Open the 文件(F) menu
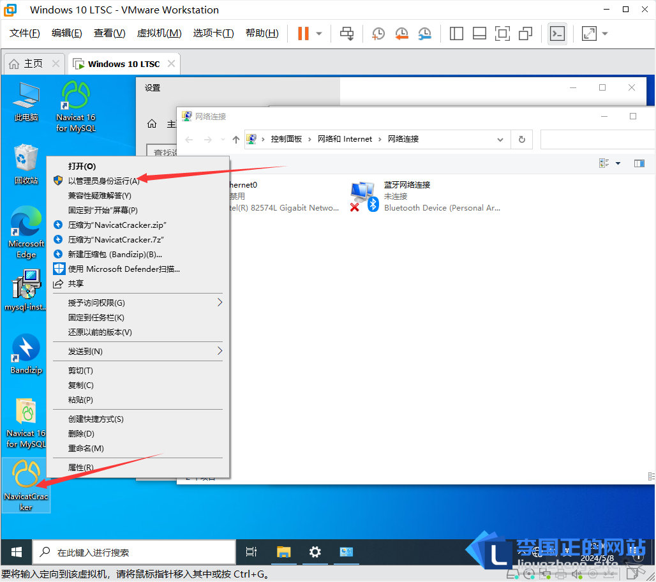656x582 pixels. pyautogui.click(x=25, y=33)
